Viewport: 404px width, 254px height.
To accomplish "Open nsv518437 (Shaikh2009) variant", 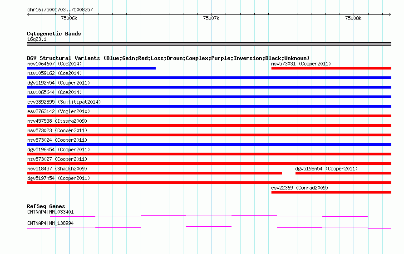I will 57,169.
